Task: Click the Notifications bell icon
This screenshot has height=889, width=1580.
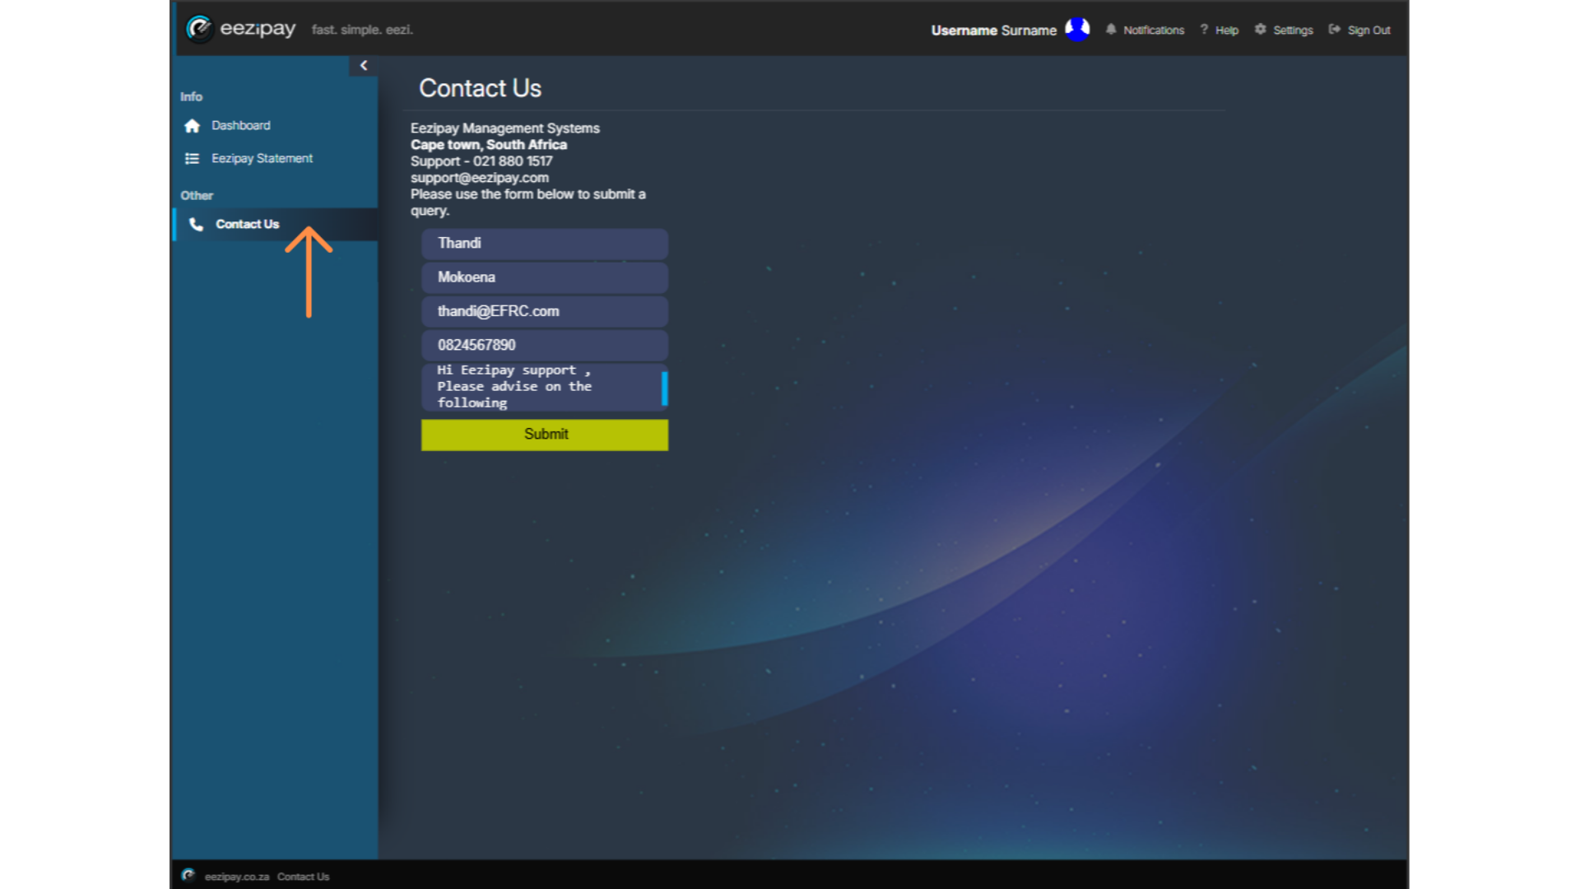Action: (1111, 30)
